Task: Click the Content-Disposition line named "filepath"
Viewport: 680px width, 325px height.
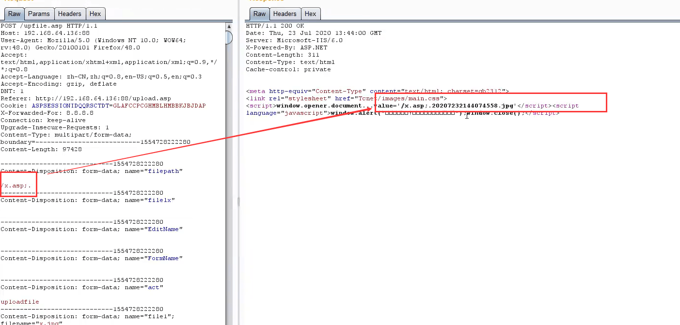Action: 92,171
